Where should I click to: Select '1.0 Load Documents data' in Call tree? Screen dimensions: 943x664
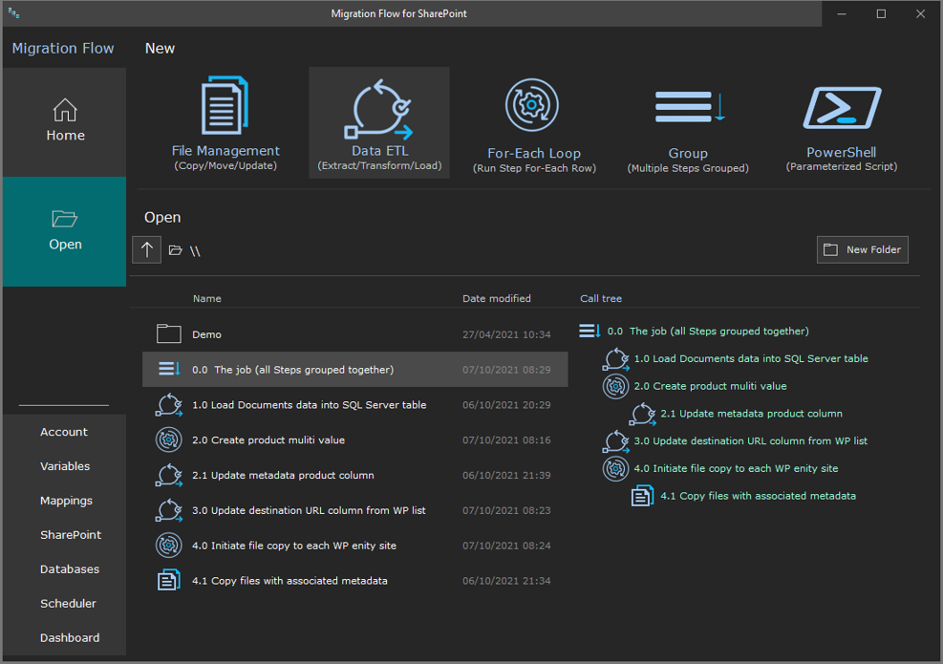click(x=751, y=358)
